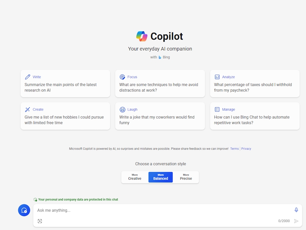This screenshot has height=230, width=306.
Task: Click the Write prompt card pencil icon
Action: tap(28, 77)
